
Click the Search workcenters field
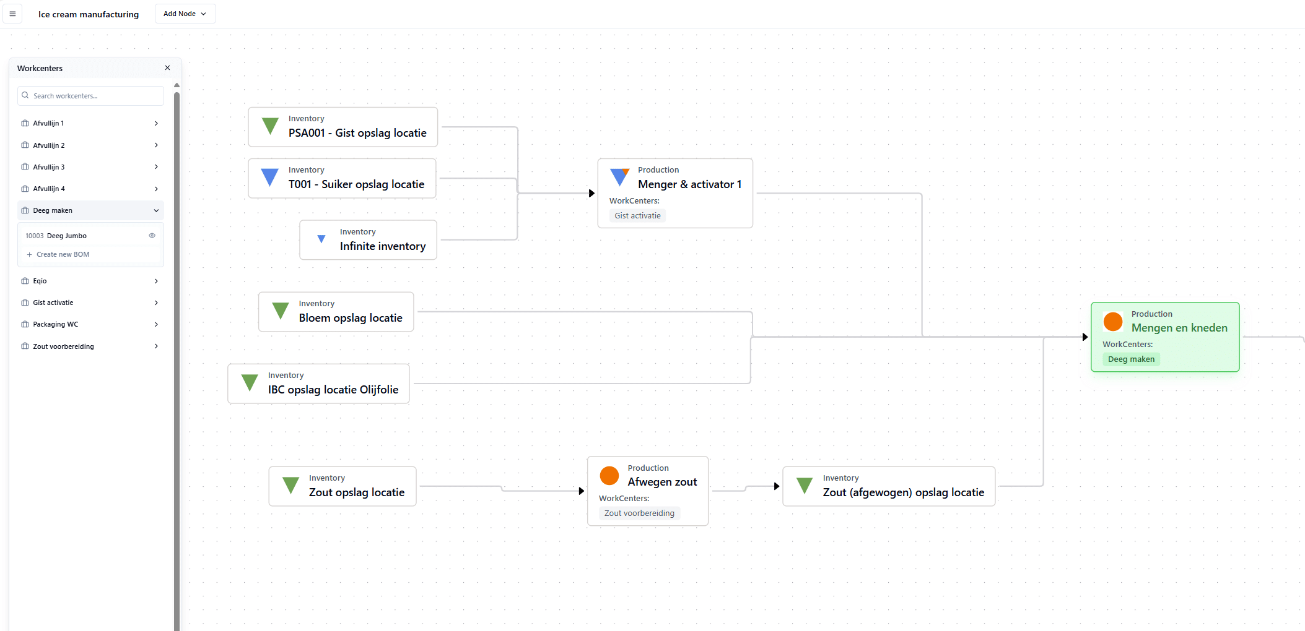tap(93, 96)
